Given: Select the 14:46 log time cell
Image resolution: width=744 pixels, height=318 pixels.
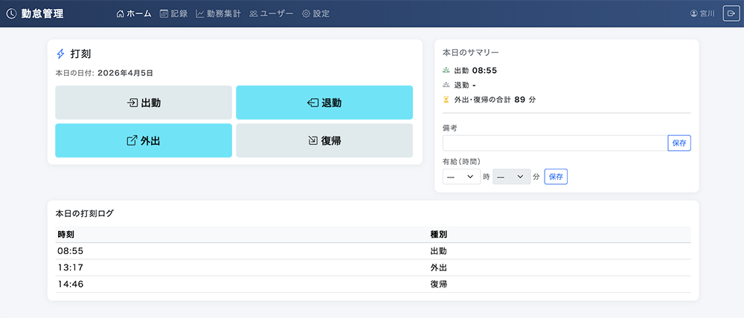Looking at the screenshot, I should 70,285.
